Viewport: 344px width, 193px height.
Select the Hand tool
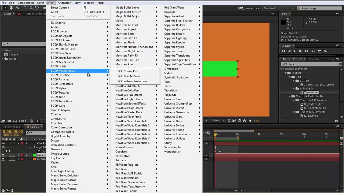pos(12,8)
